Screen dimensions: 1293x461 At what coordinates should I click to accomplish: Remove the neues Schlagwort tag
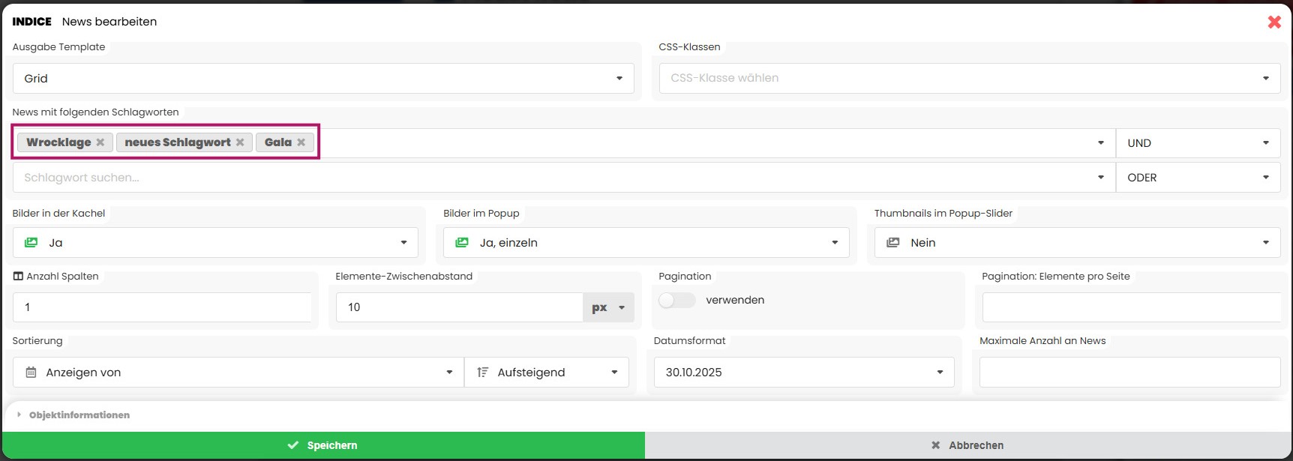pos(240,142)
